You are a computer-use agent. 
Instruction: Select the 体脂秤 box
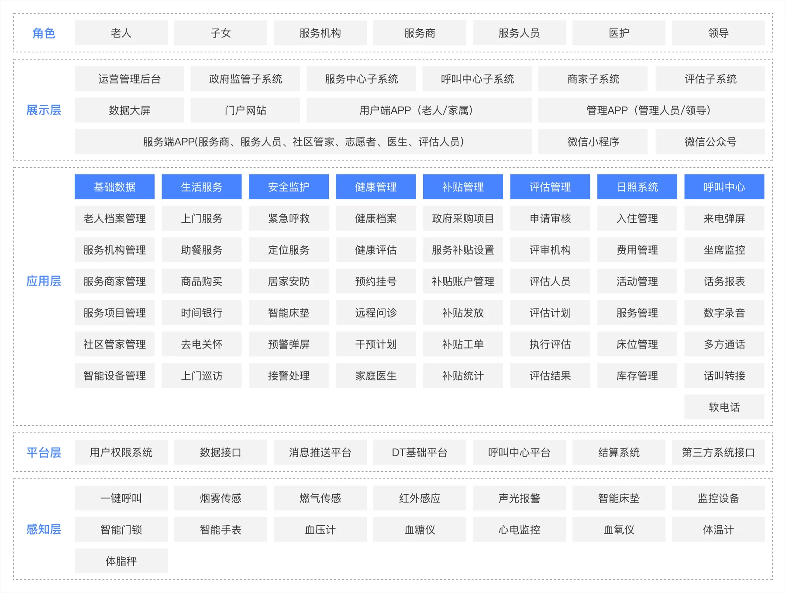click(x=121, y=561)
